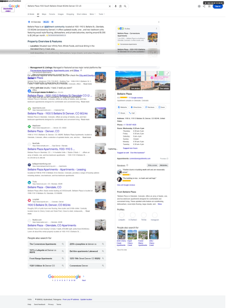Start voice search with the microphone icon
Image resolution: width=228 pixels, height=308 pixels.
115,6
